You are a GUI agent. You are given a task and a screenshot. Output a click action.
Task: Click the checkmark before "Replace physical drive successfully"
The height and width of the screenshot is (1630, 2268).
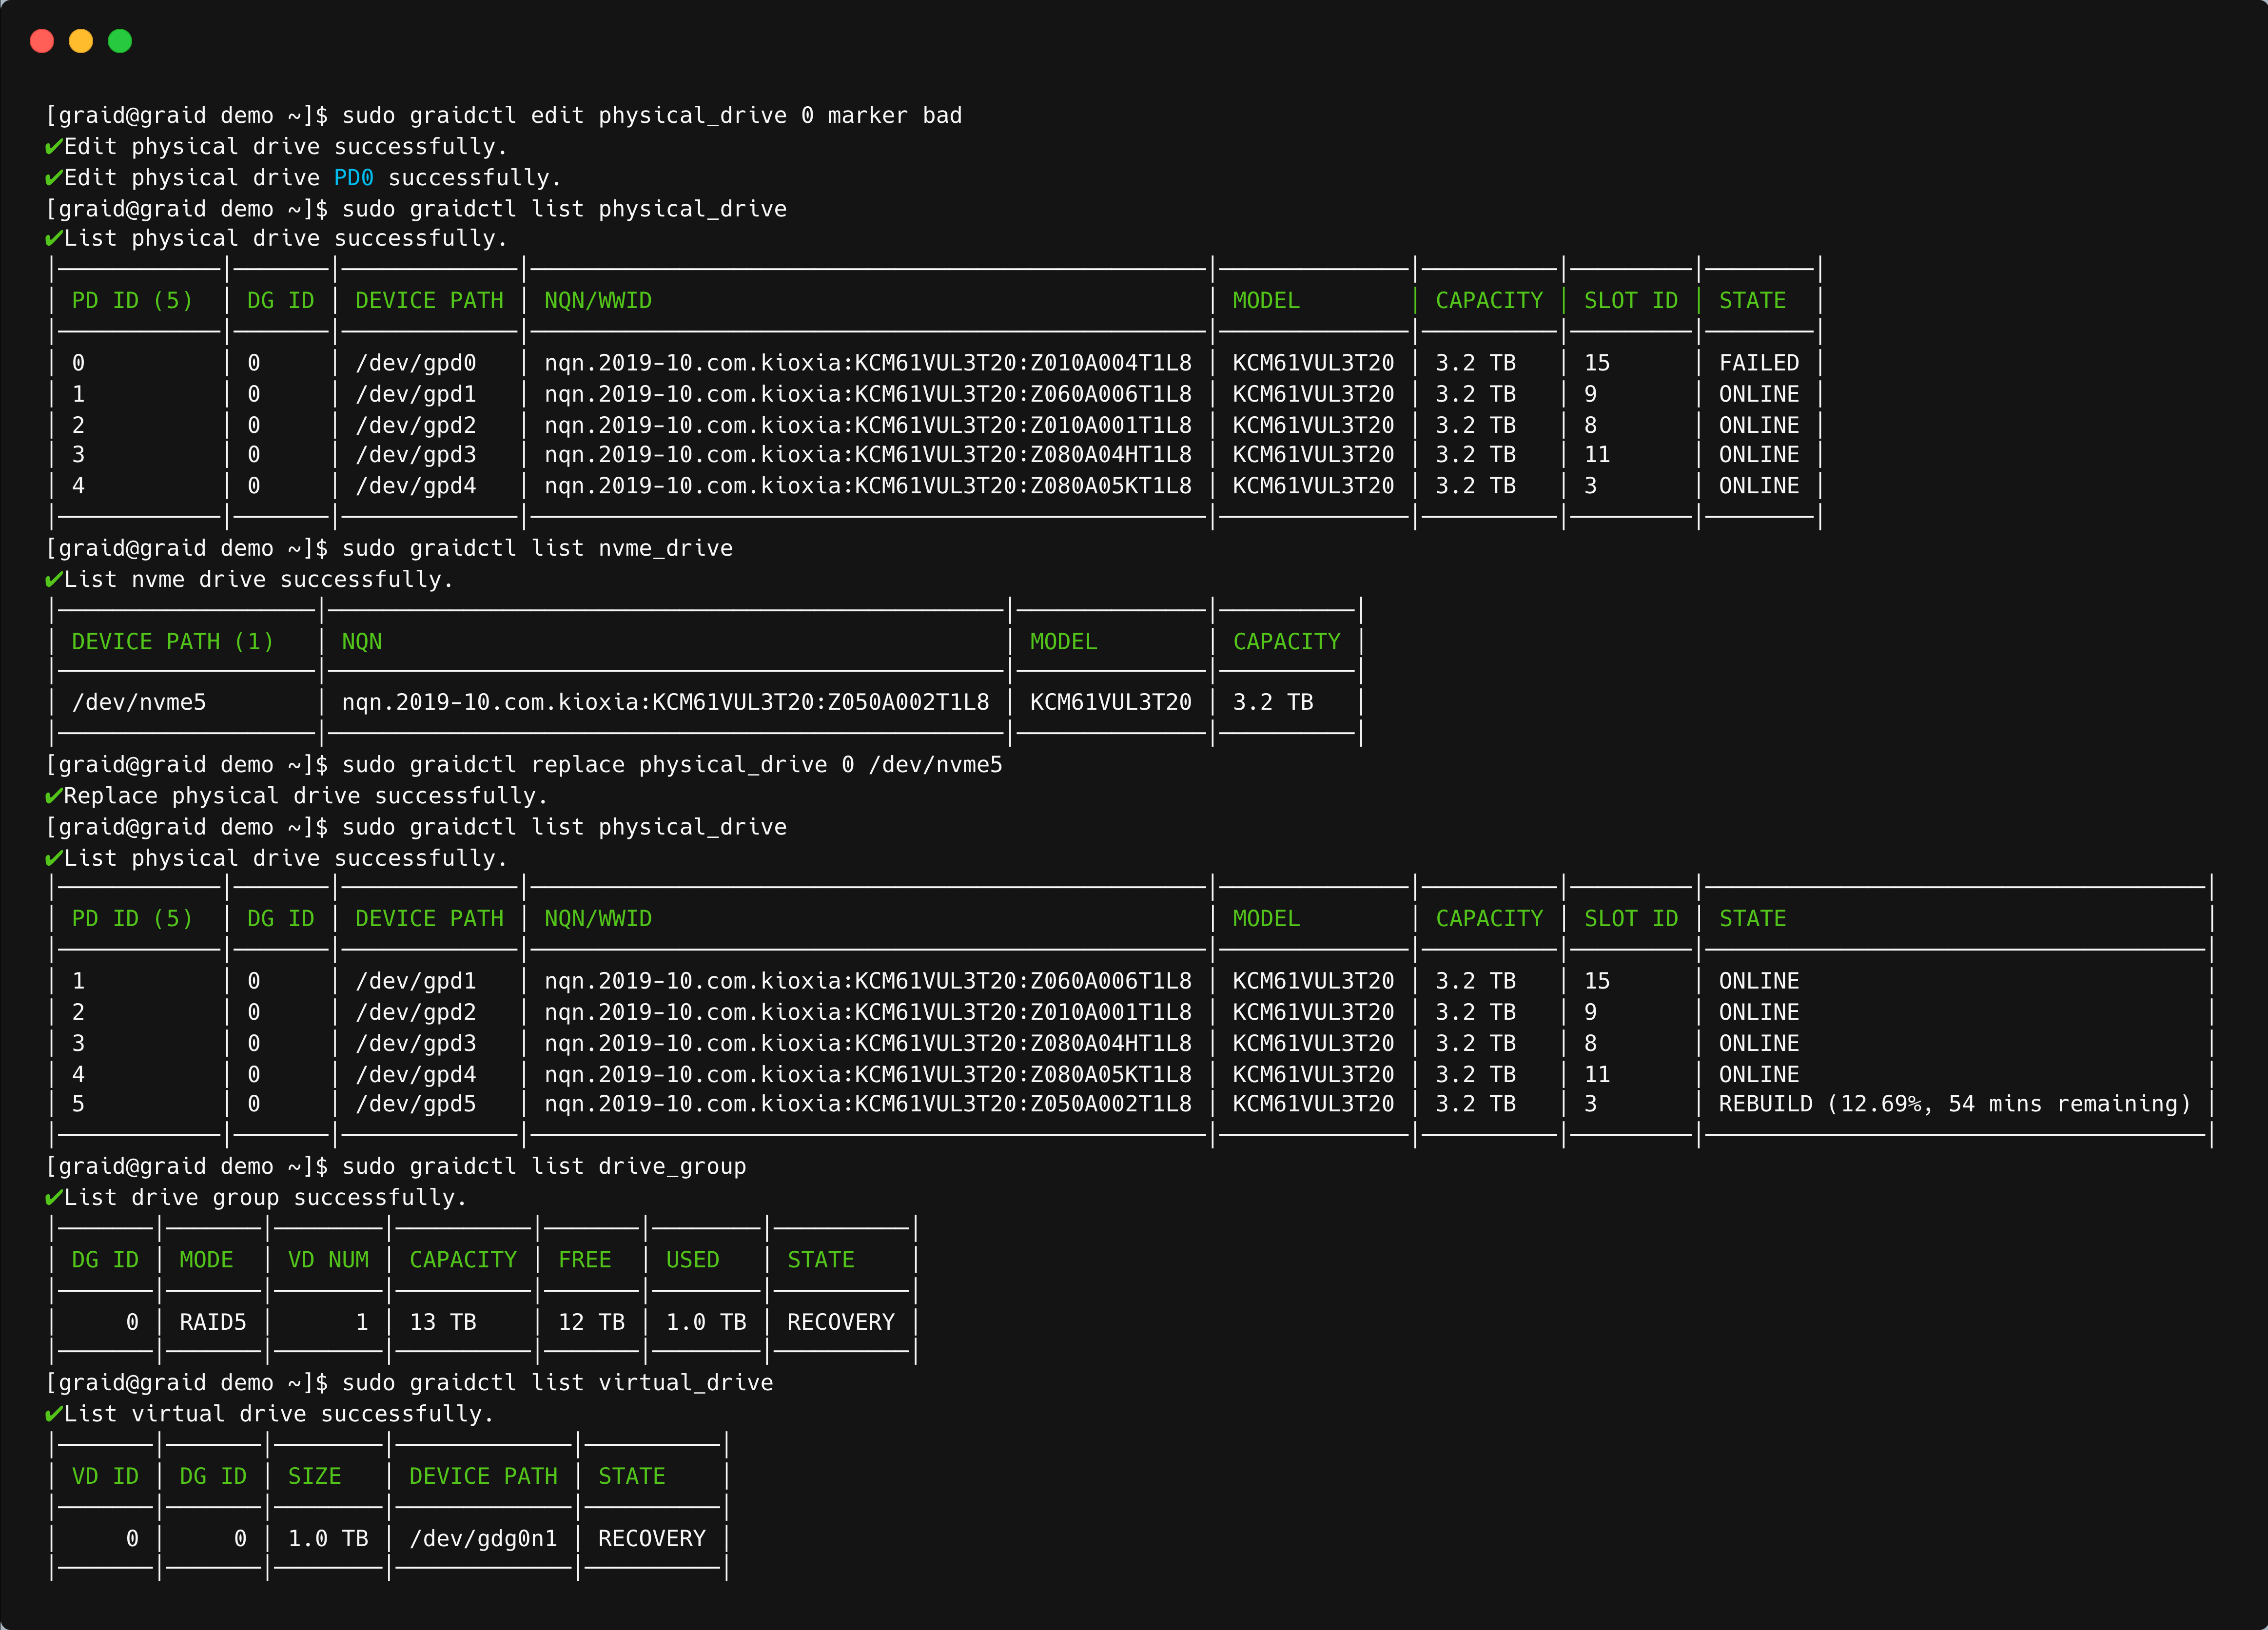(52, 795)
